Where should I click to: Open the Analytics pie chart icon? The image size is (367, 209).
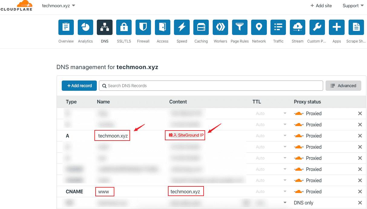(85, 27)
